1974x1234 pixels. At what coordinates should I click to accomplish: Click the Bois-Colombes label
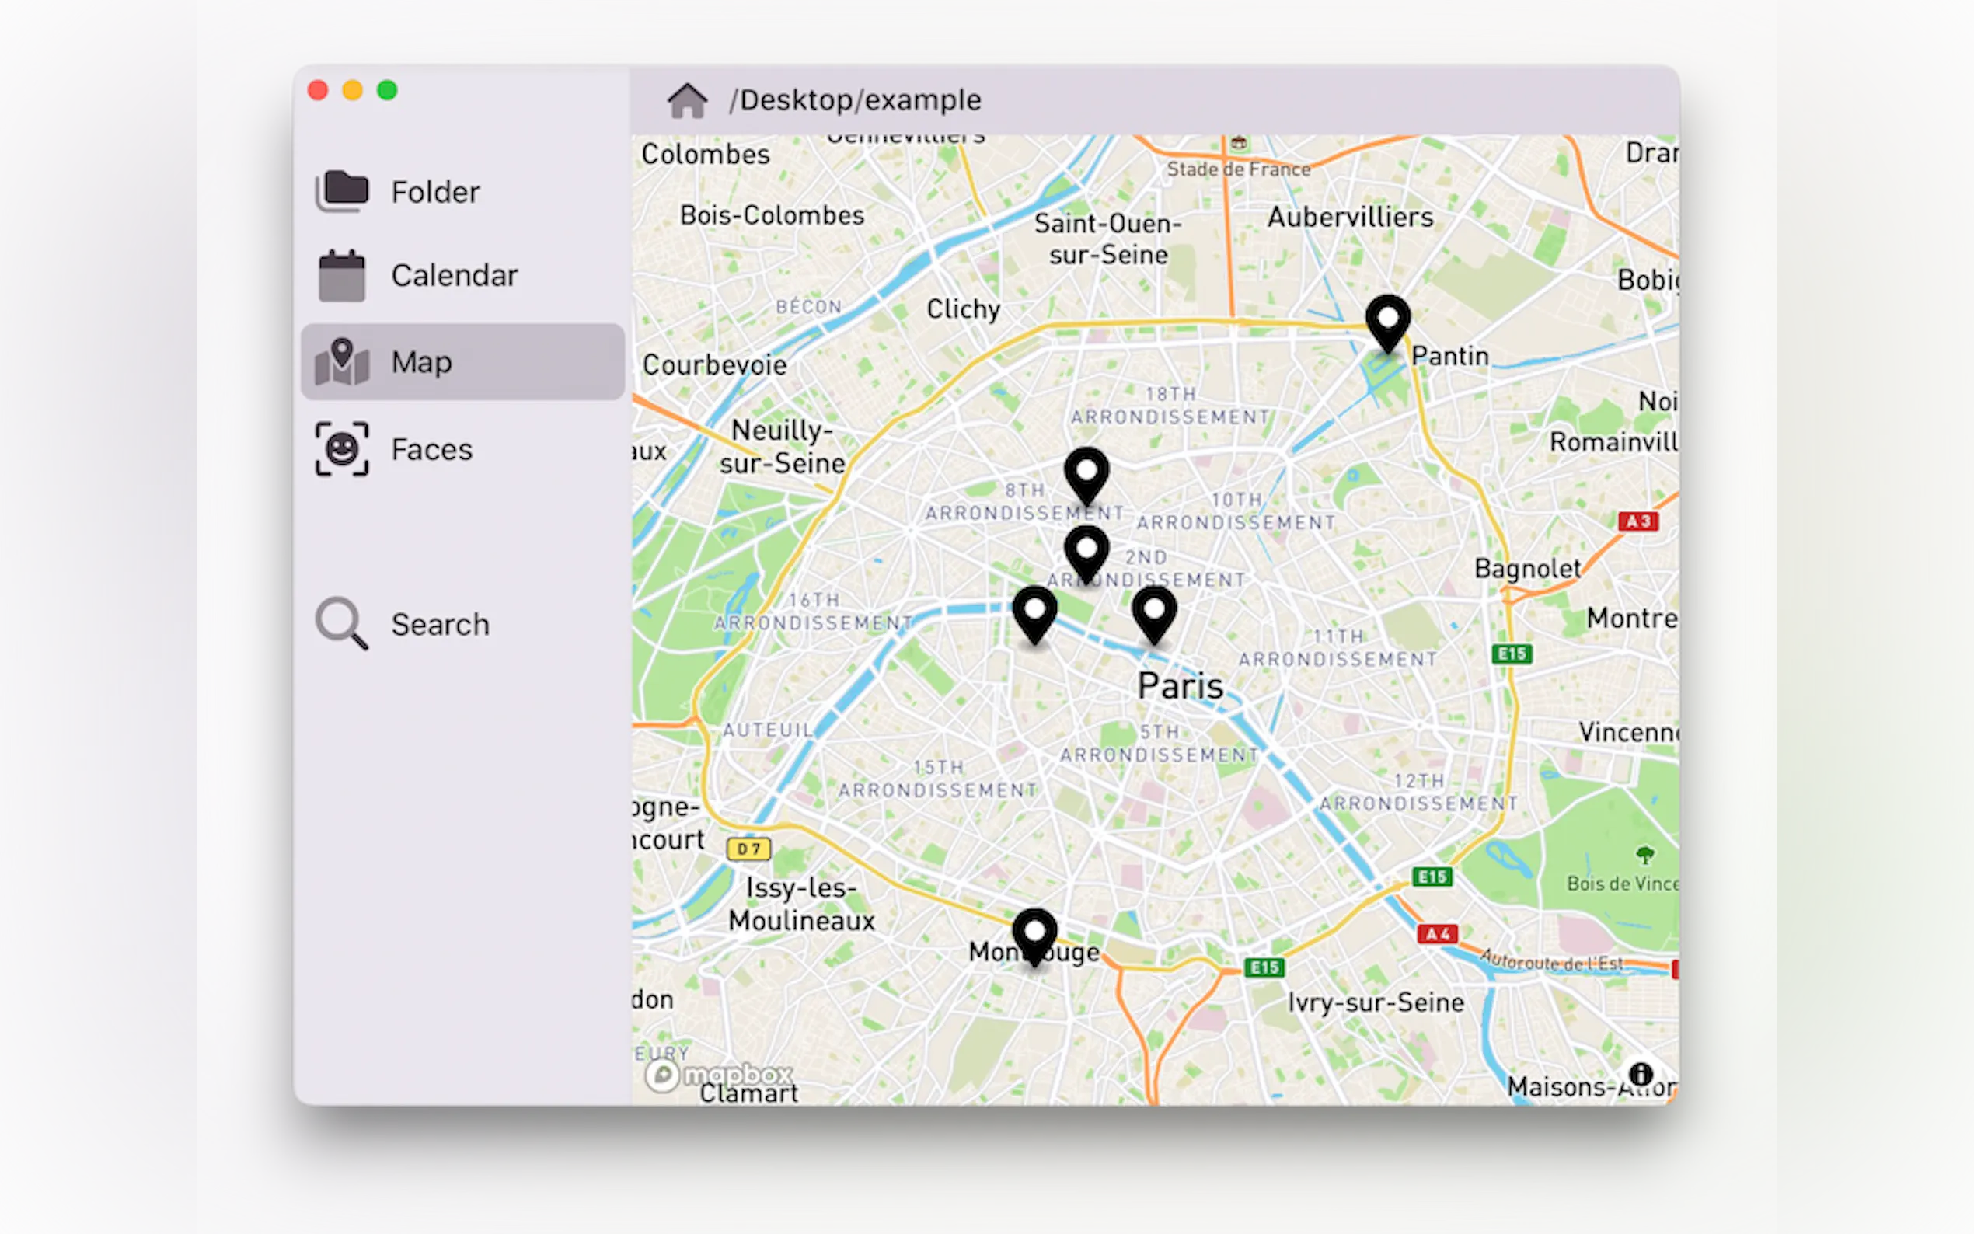click(772, 215)
